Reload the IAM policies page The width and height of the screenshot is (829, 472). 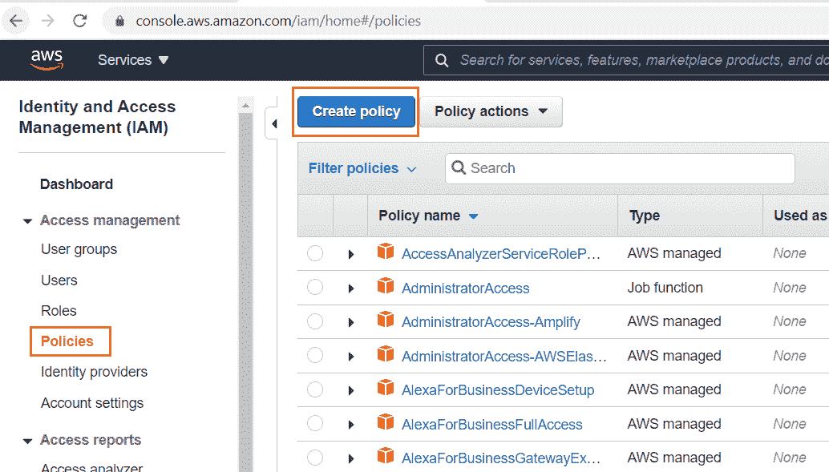pyautogui.click(x=80, y=21)
